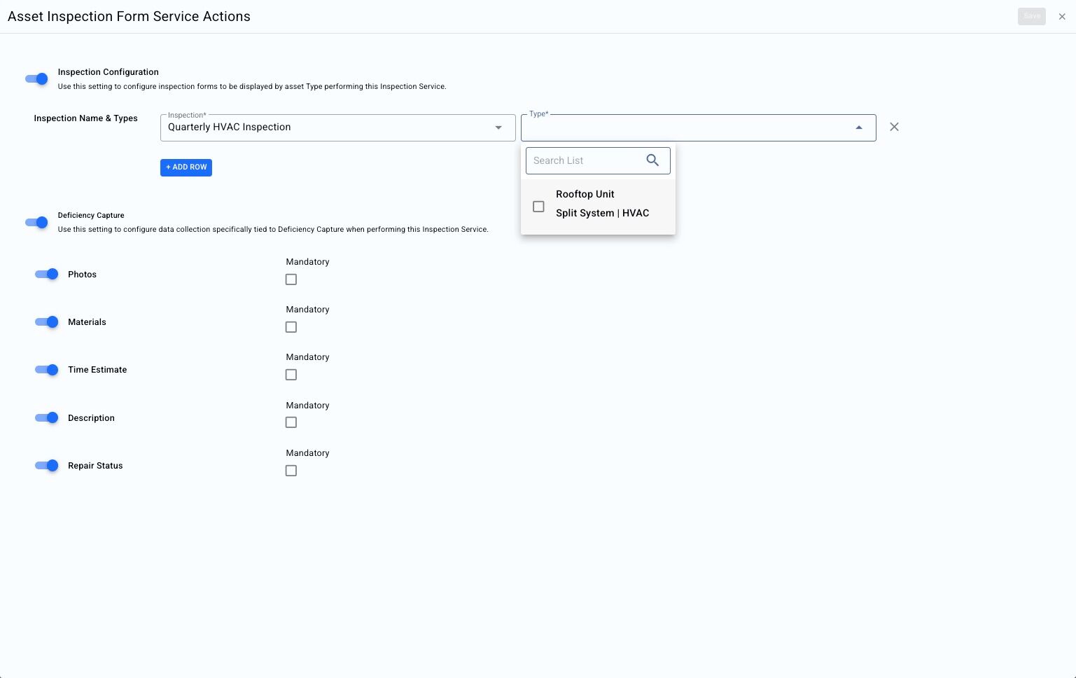This screenshot has height=678, width=1076.
Task: Switch off the Time Estimate toggle
Action: click(x=47, y=370)
